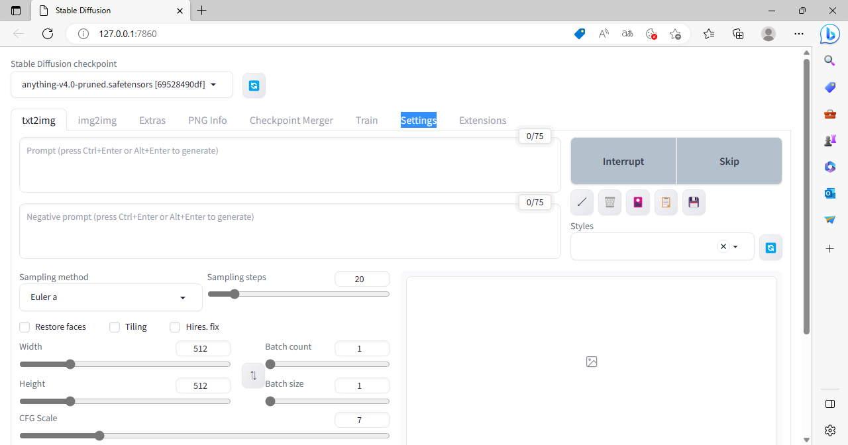Switch to the txt2img tab
848x445 pixels.
38,121
